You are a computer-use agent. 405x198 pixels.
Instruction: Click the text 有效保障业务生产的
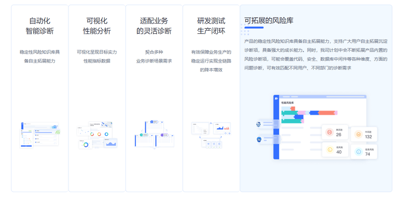pyautogui.click(x=211, y=52)
